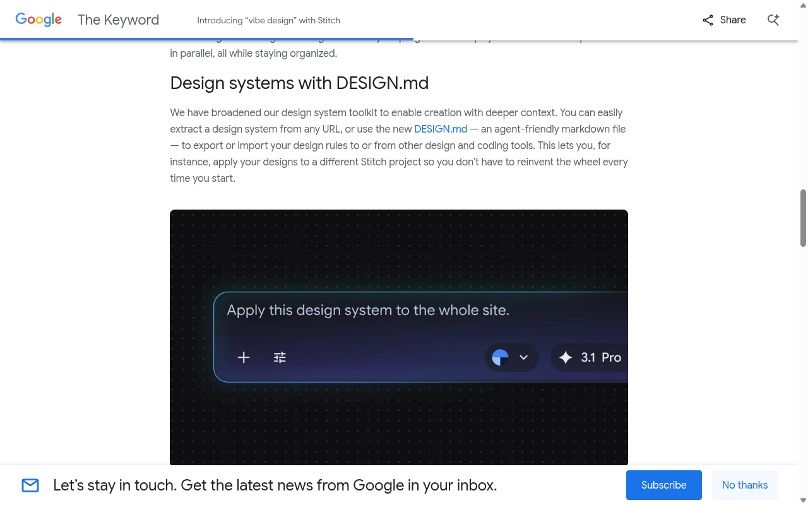This screenshot has height=505, width=808.
Task: Click the Subscribe button
Action: tap(664, 485)
